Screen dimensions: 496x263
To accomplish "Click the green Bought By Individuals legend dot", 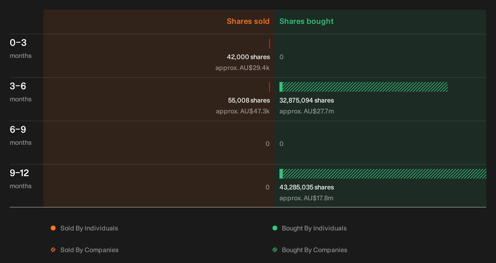I will tap(275, 228).
